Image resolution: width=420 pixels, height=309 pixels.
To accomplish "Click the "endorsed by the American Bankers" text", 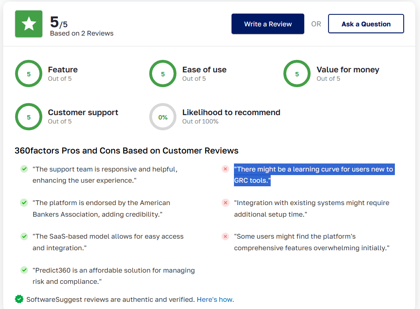I will [101, 208].
